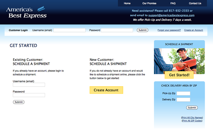Click the delivery man photo thumbnail
213x130 pixels.
click(179, 61)
